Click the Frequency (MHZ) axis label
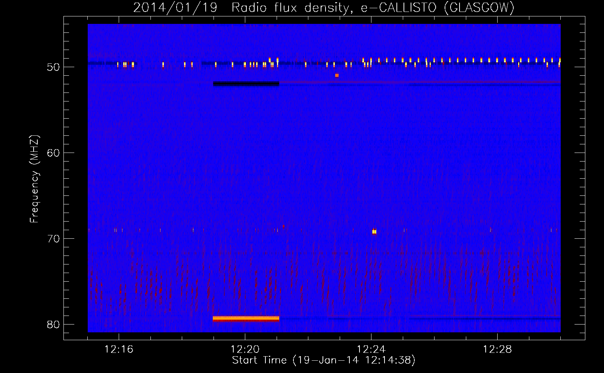 pos(34,179)
